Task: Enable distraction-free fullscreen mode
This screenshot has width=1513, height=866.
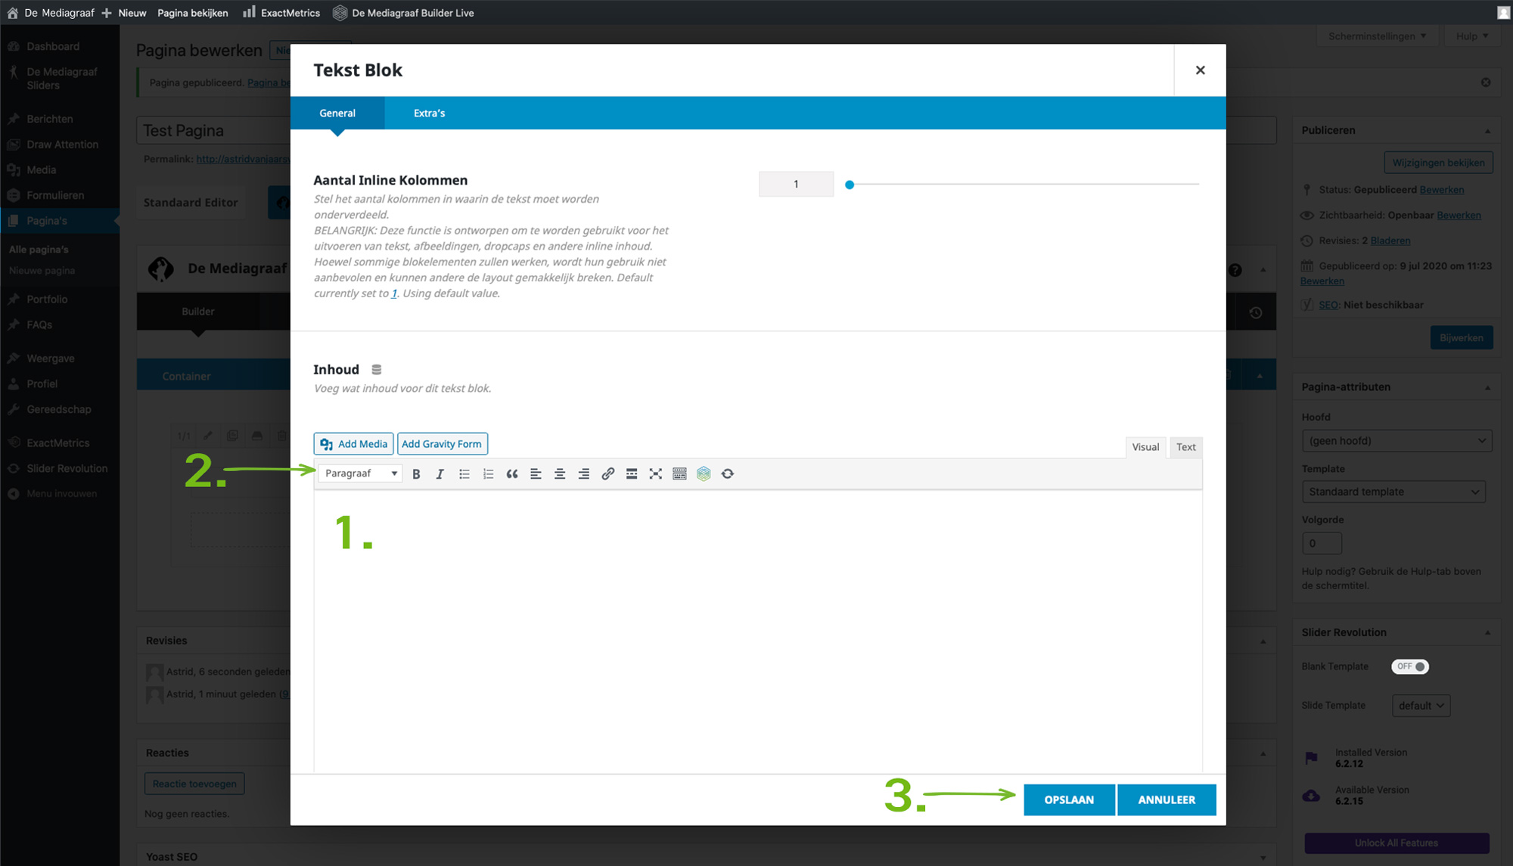Action: pyautogui.click(x=656, y=474)
